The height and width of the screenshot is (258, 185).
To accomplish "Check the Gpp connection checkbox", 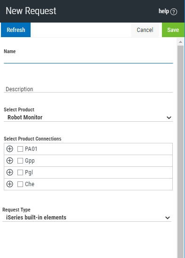I will point(20,161).
